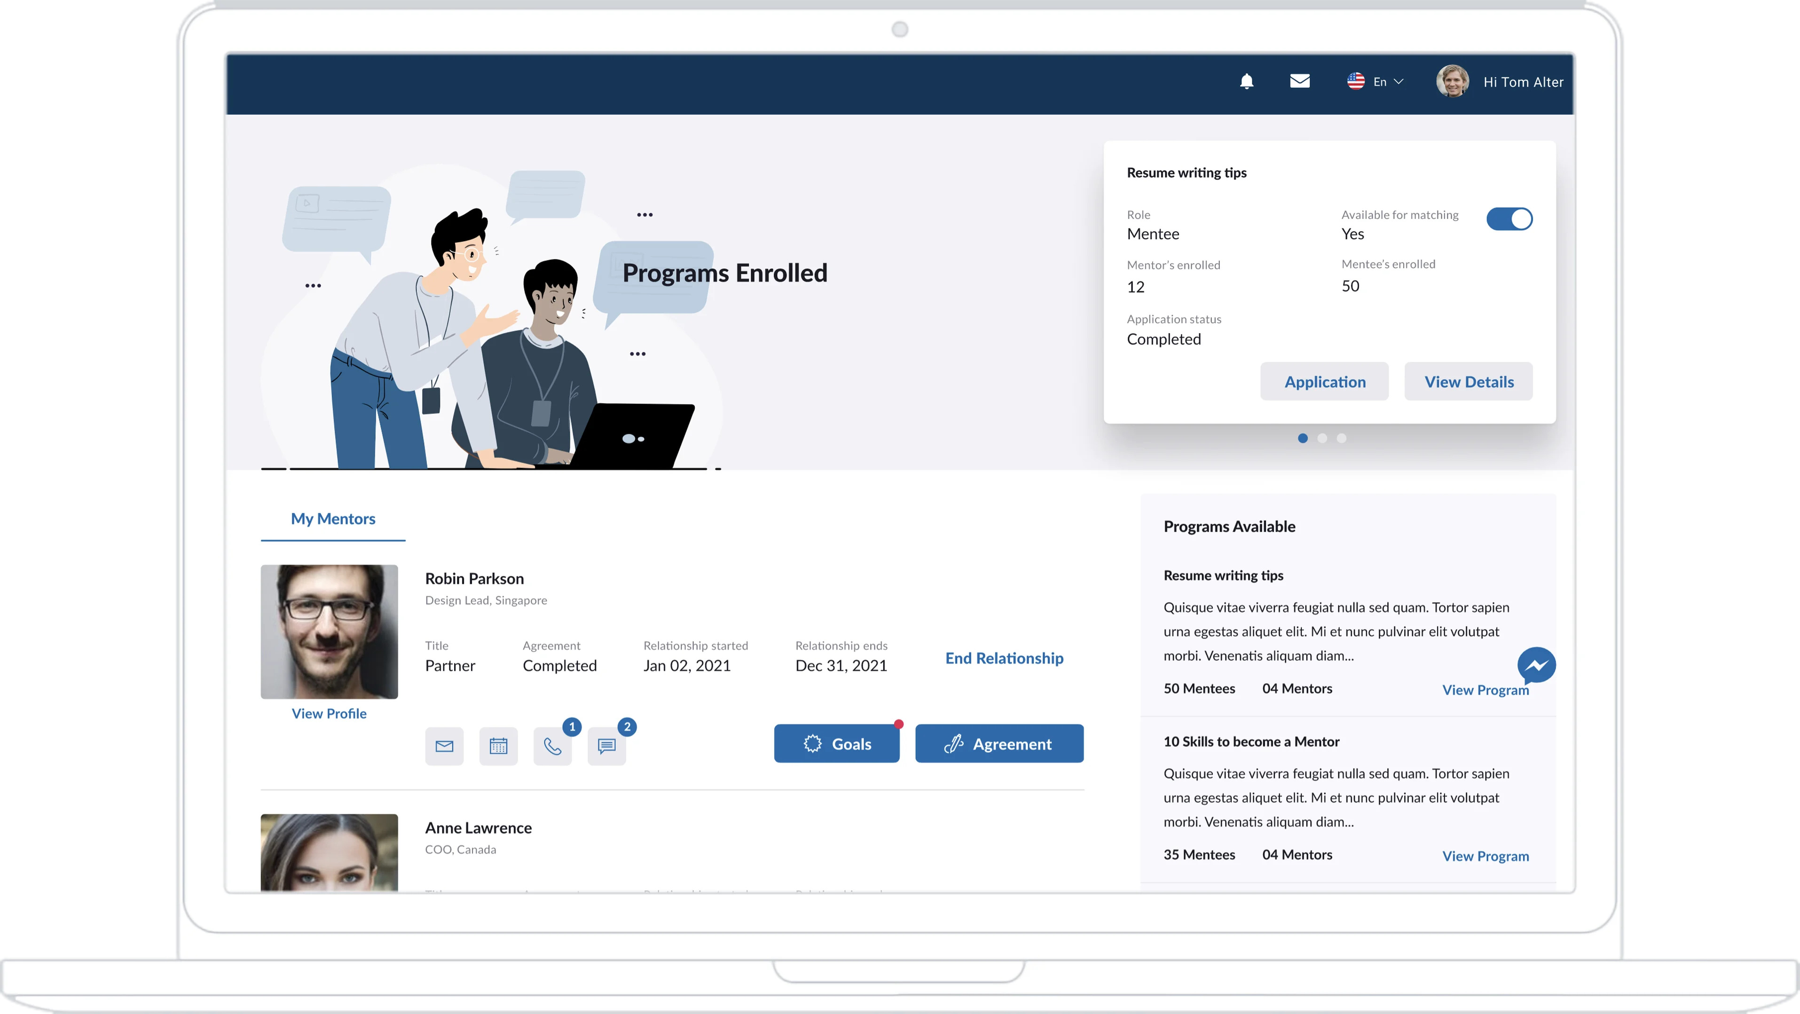Click the 50 Mentees count
Viewport: 1800px width, 1014px height.
pos(1199,688)
